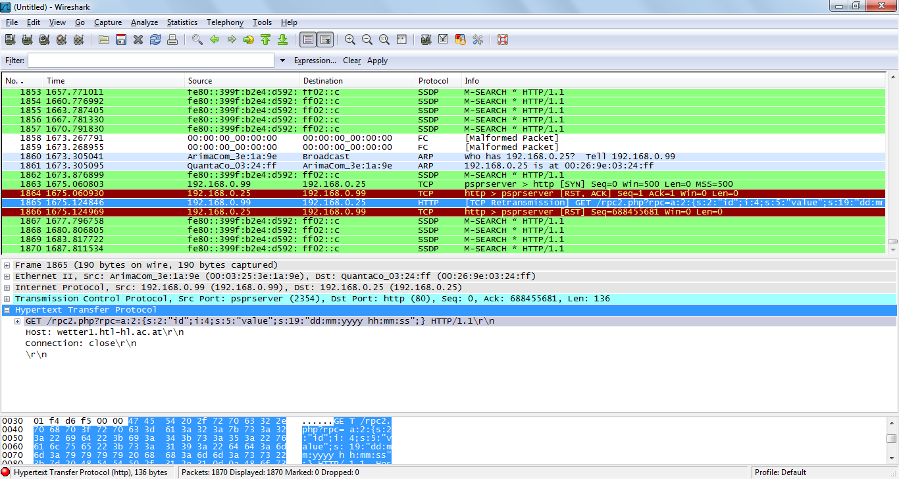Sort packets by Source column header

242,81
